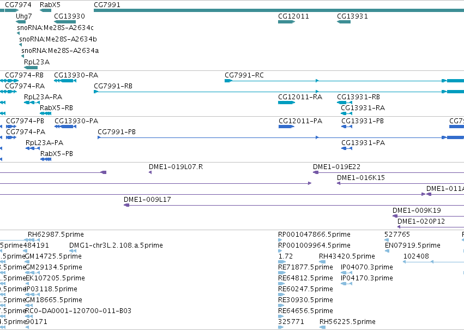
Task: Select the CG13931-PA protein label
Action: pyautogui.click(x=363, y=143)
